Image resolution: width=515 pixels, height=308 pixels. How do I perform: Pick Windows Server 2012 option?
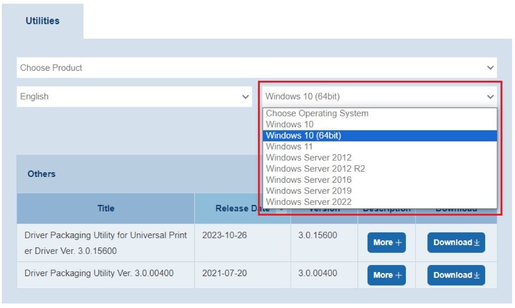click(309, 158)
